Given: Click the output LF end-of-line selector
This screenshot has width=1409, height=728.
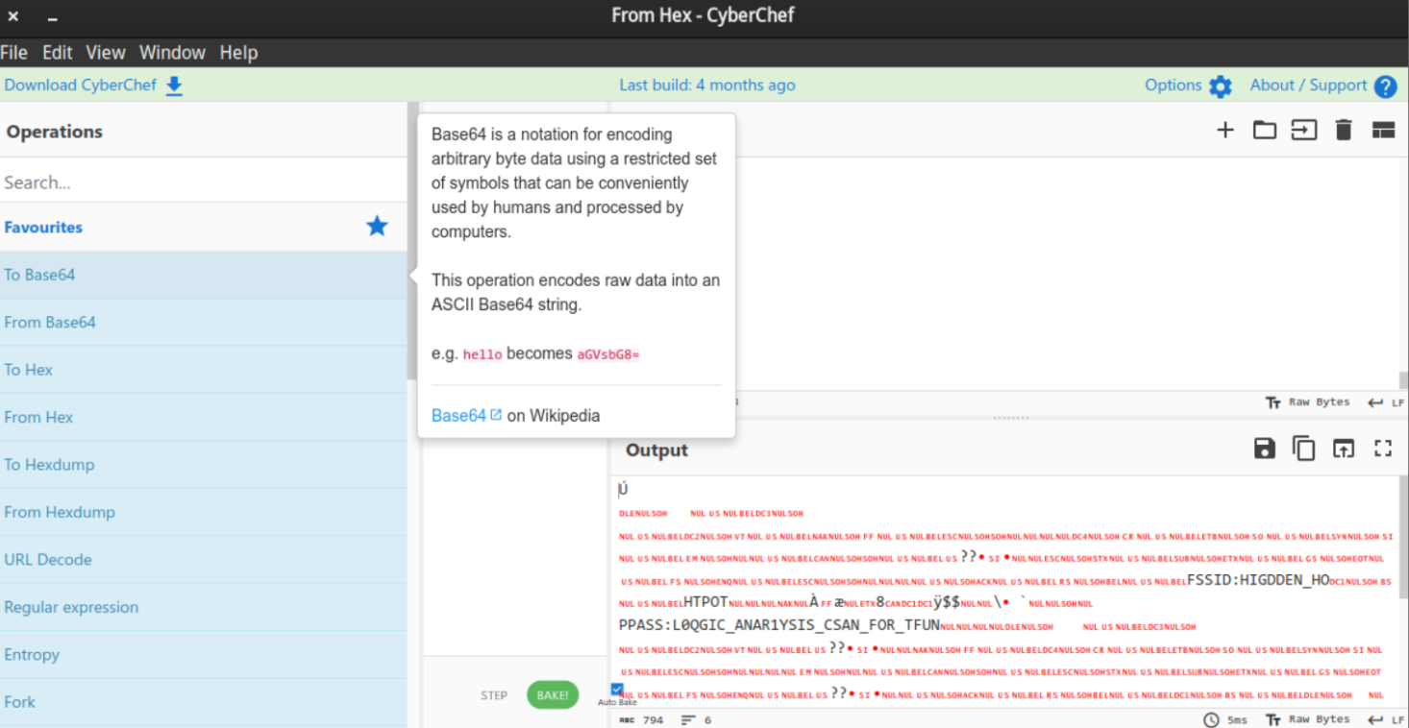Looking at the screenshot, I should coord(1386,719).
